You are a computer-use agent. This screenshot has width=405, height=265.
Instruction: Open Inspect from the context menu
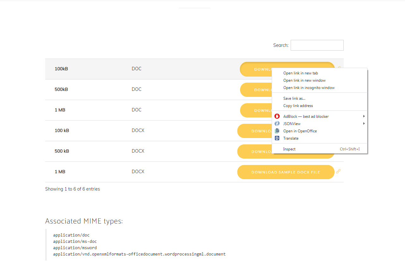click(289, 149)
